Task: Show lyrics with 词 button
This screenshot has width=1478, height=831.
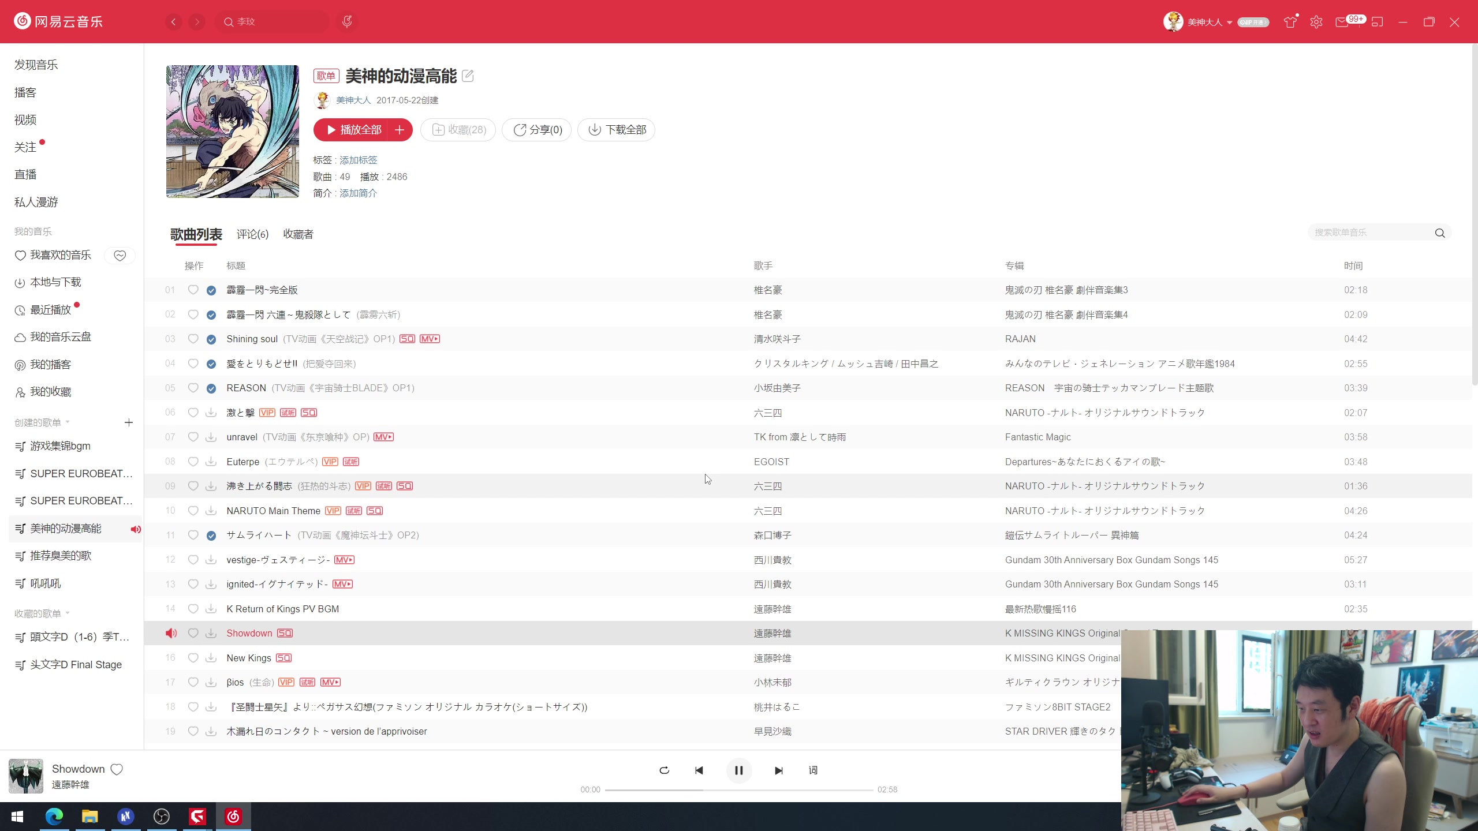Action: 813,770
